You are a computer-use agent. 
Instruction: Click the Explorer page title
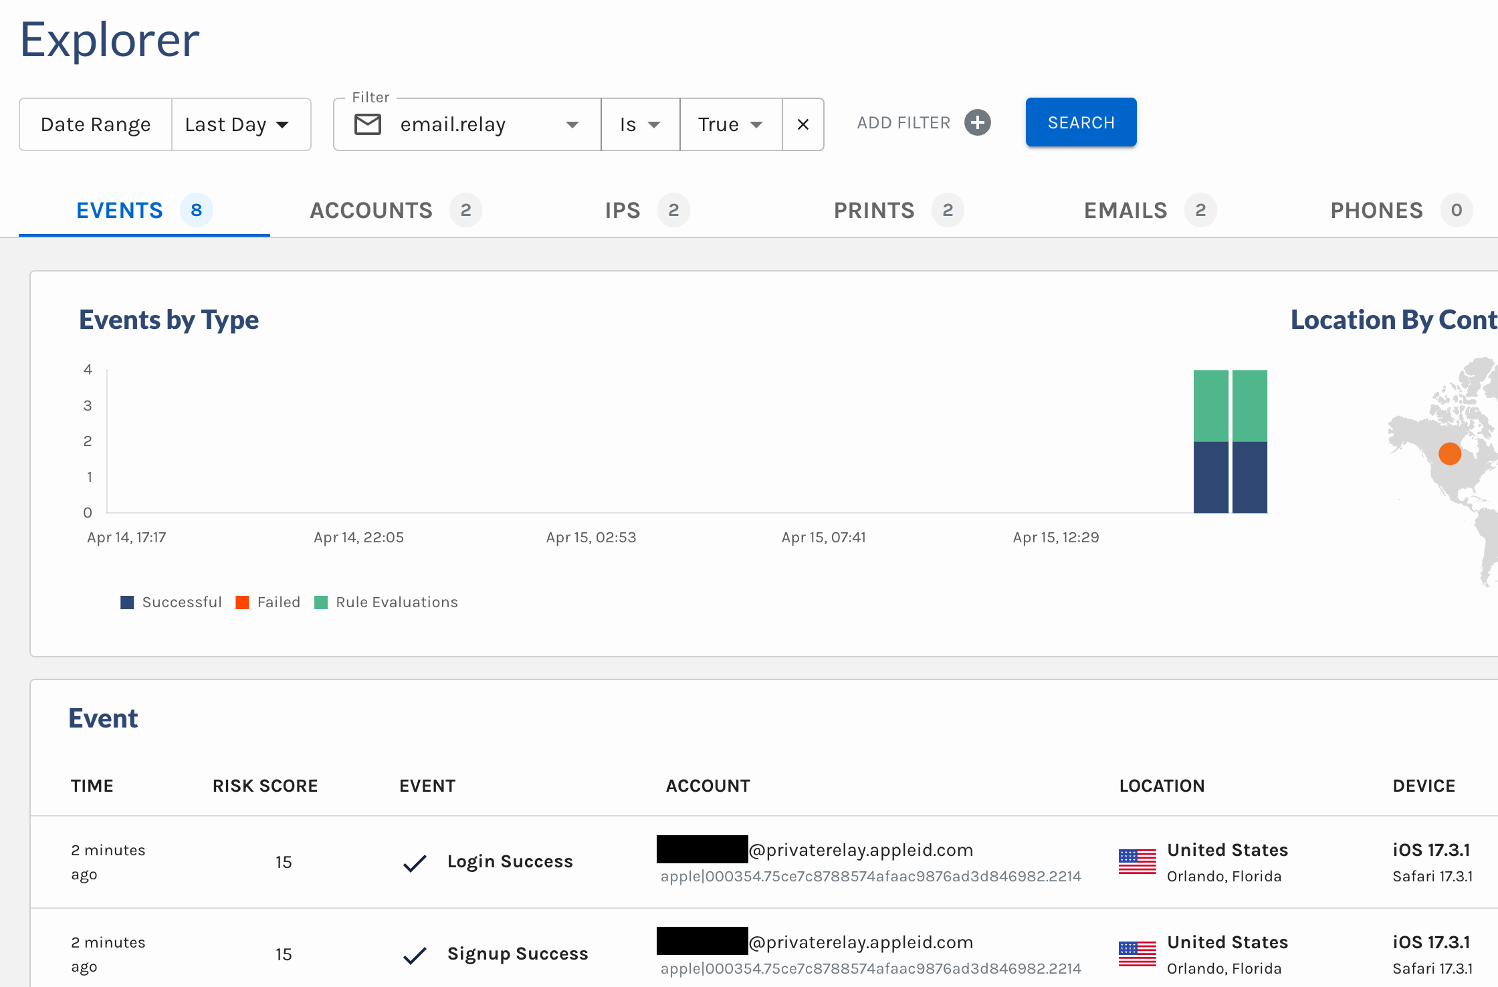tap(110, 40)
